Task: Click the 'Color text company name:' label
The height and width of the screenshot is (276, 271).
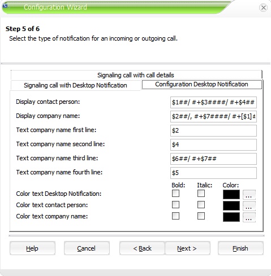Action: pos(52,216)
